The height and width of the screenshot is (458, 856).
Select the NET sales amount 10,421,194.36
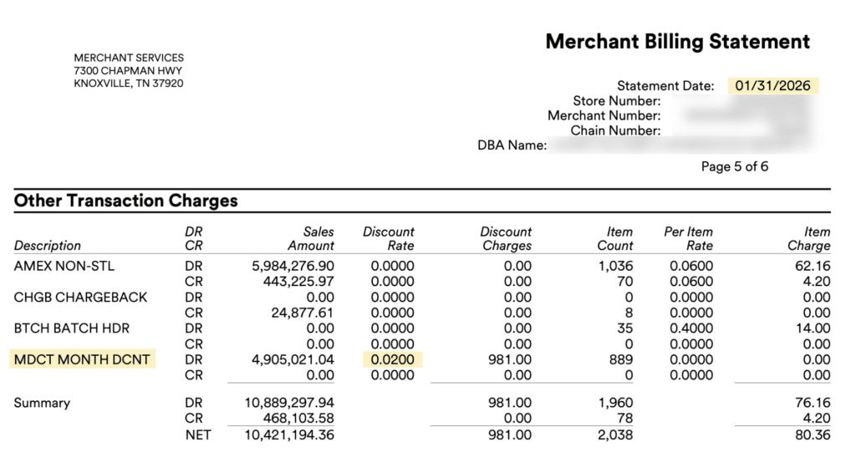(x=288, y=435)
